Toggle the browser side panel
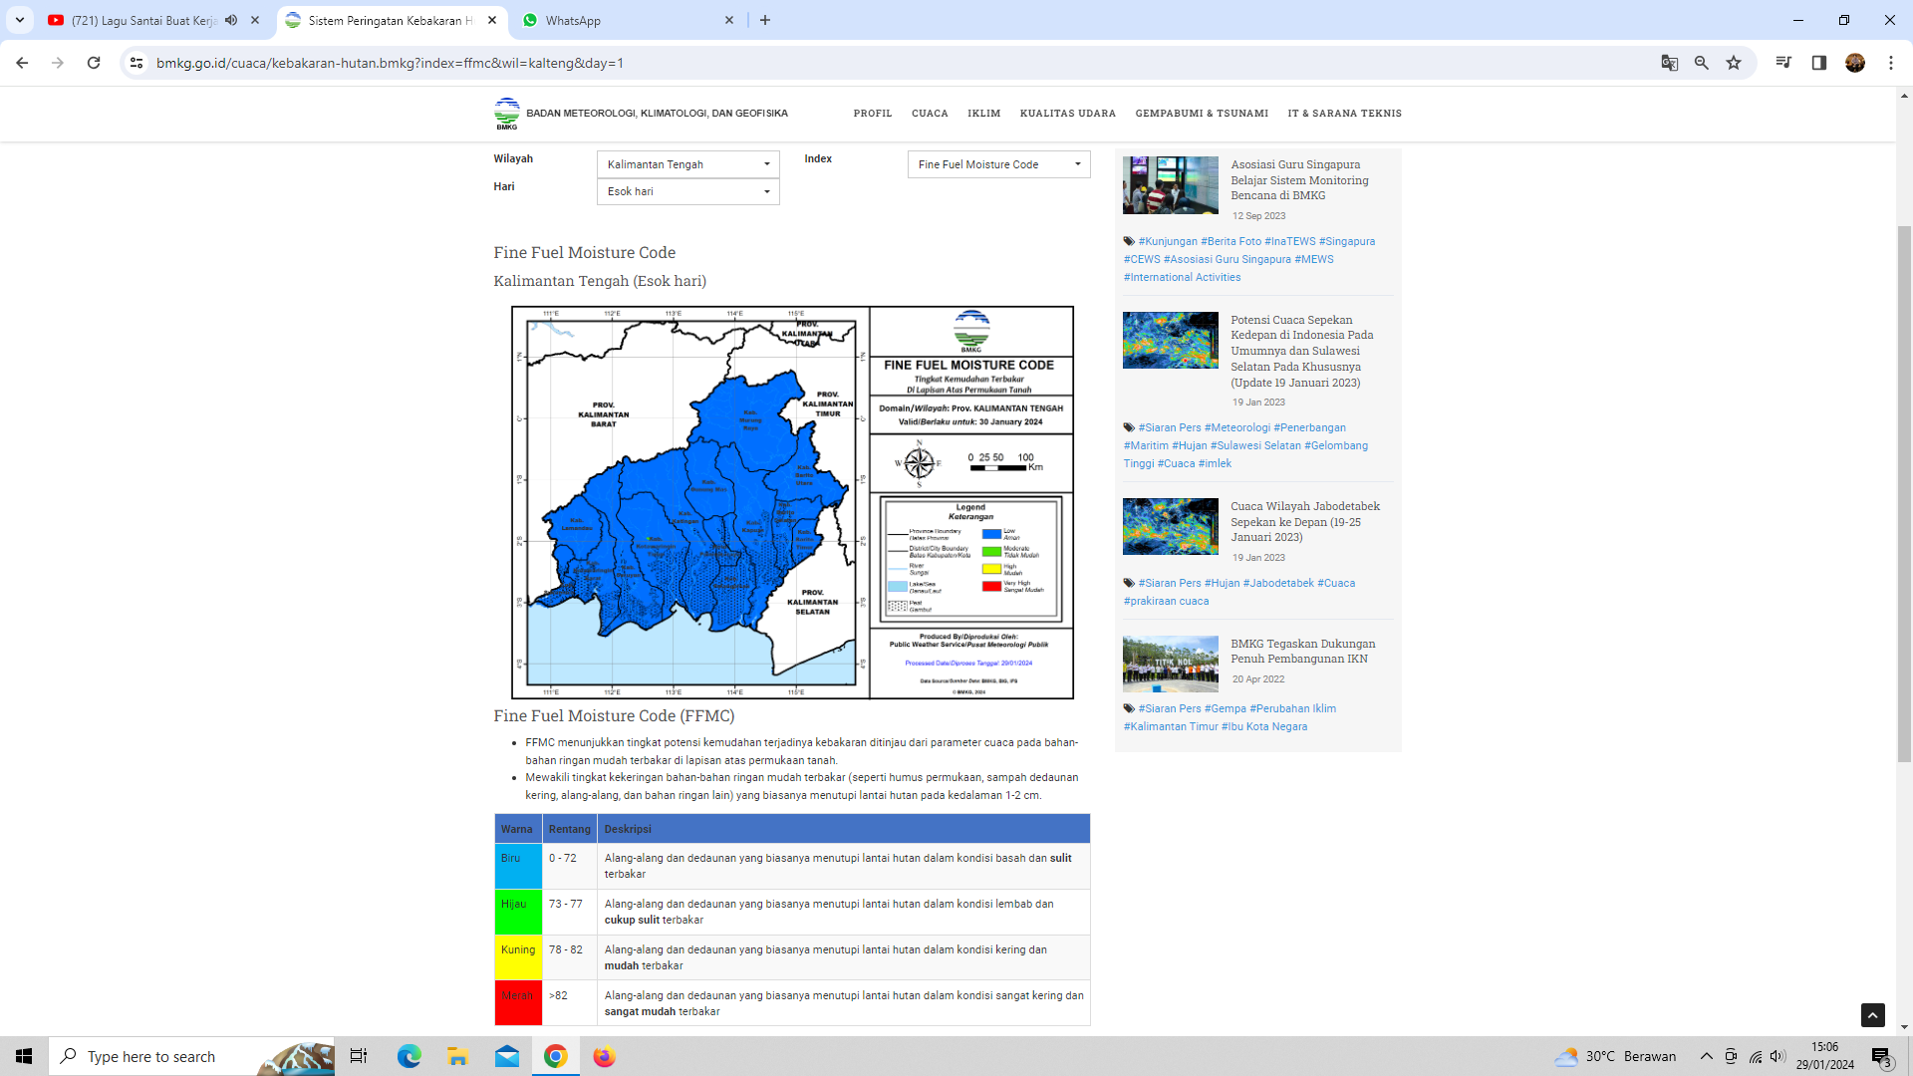1913x1076 pixels. click(1819, 63)
